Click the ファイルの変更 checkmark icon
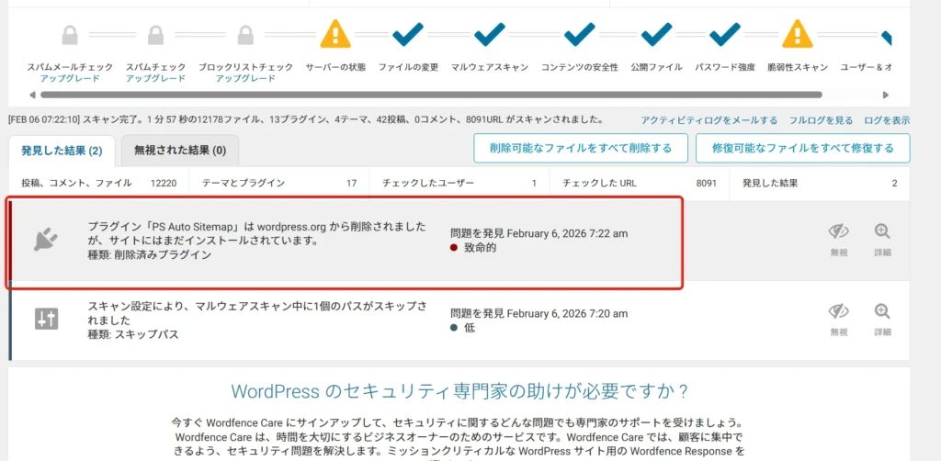Image resolution: width=941 pixels, height=461 pixels. (x=408, y=35)
